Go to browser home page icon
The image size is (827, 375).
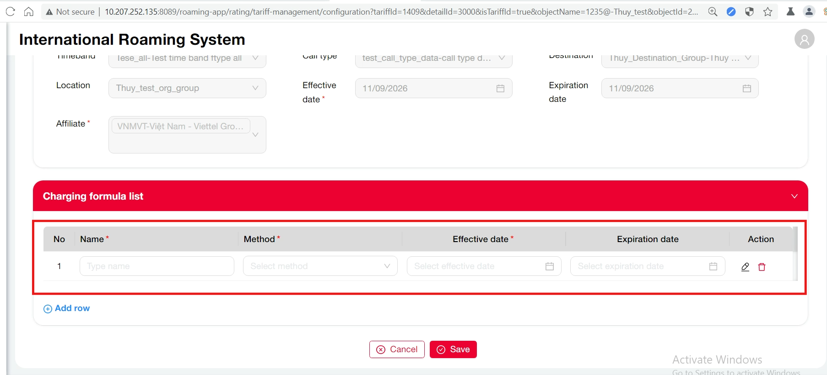[x=29, y=12]
